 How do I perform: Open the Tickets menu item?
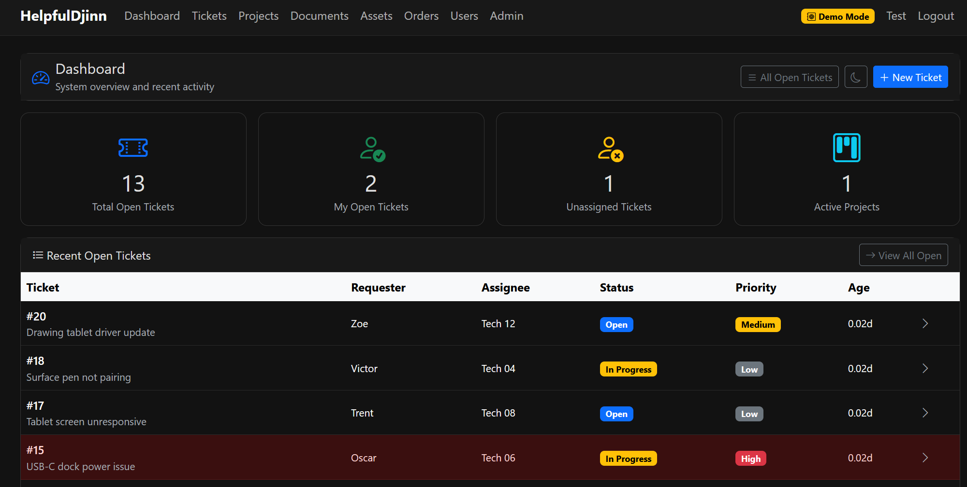pyautogui.click(x=209, y=16)
